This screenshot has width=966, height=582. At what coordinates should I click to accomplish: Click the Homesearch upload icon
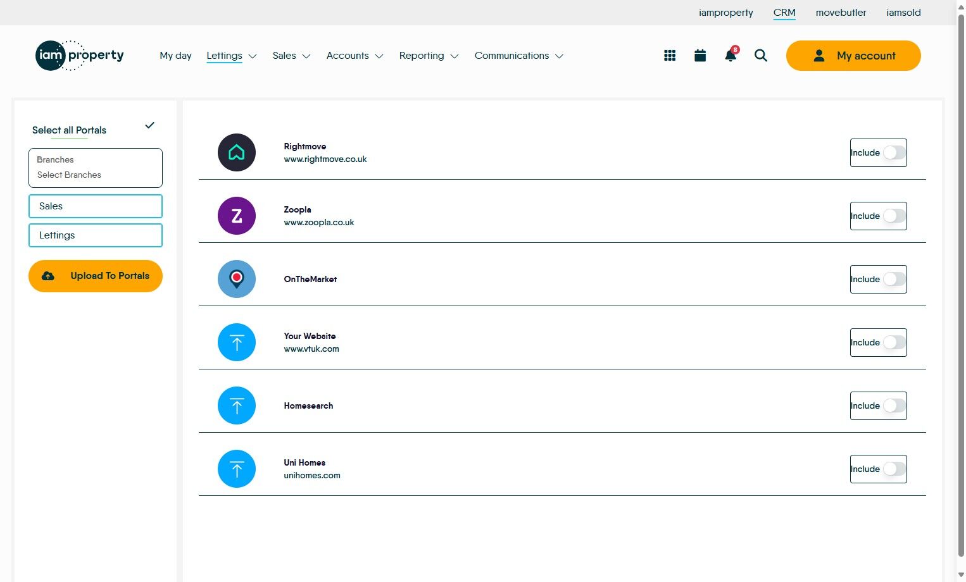[x=237, y=406]
